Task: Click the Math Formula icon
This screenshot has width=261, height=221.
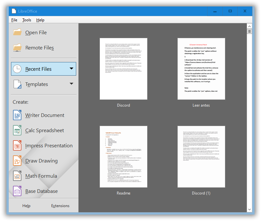Action: pyautogui.click(x=17, y=176)
